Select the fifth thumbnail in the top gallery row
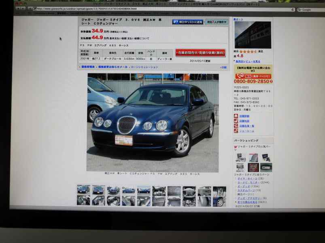This screenshot has height=243, width=325. [144, 190]
